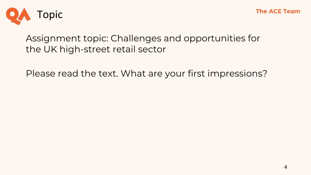Click the letter Q in the logo
Image resolution: width=311 pixels, height=175 pixels.
click(12, 16)
